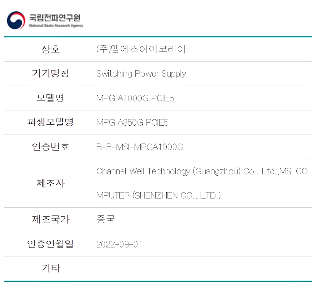The image size is (316, 286).
Task: Select the 상호 row label
Action: 51,49
